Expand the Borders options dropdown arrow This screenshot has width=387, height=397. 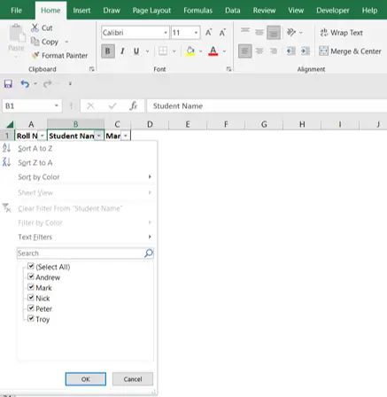click(174, 51)
